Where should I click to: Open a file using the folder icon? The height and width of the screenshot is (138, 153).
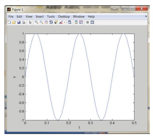click(14, 22)
